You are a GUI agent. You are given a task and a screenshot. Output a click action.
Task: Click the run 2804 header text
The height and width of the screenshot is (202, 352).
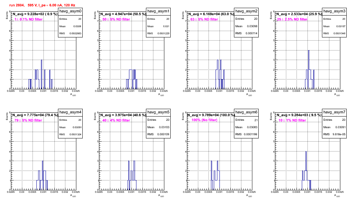coord(42,5)
